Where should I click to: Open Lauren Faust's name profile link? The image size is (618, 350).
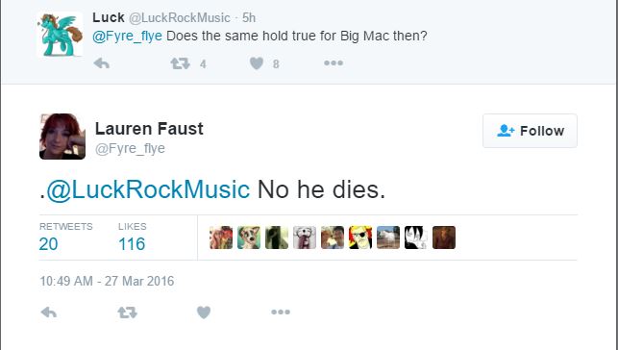[x=149, y=129]
